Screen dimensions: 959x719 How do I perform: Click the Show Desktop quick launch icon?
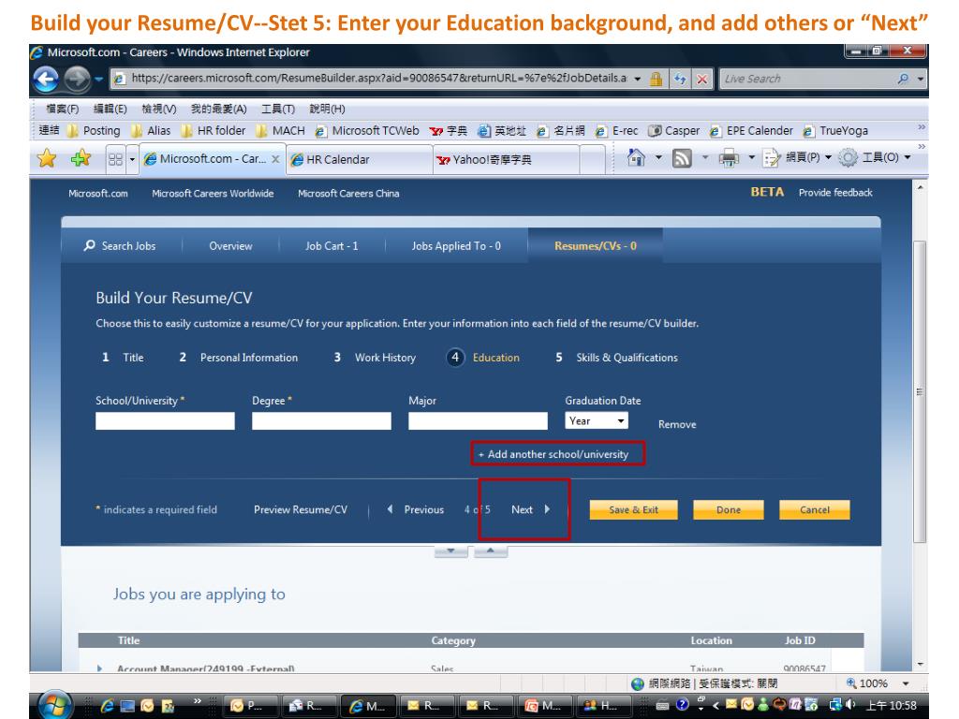[x=127, y=706]
